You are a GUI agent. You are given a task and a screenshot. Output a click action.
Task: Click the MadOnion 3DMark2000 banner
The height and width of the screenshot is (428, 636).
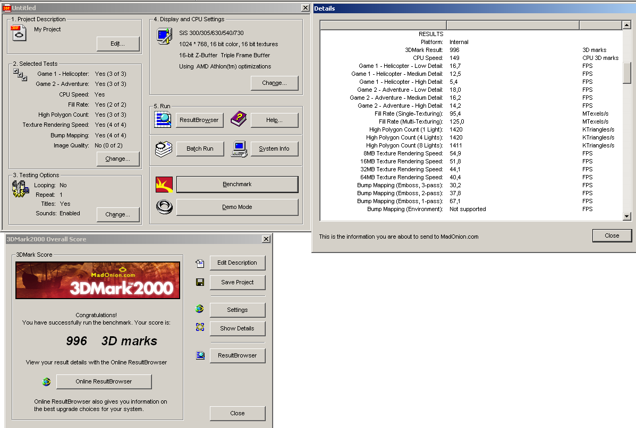point(98,281)
